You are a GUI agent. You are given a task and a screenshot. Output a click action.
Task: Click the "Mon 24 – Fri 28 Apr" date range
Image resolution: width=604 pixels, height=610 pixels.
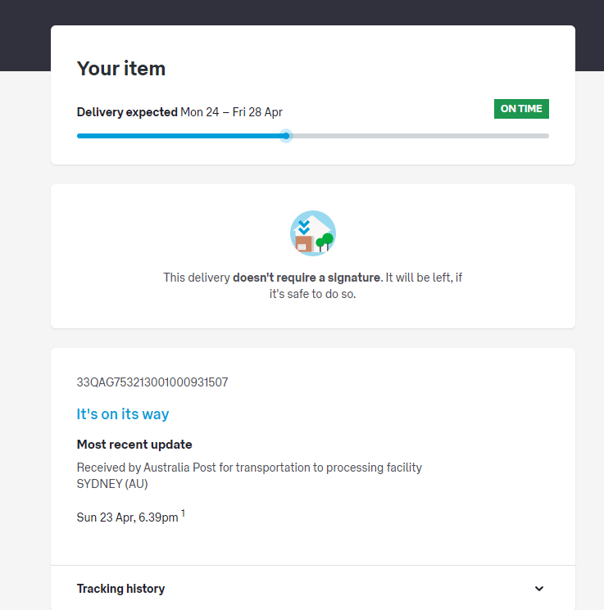coord(231,112)
